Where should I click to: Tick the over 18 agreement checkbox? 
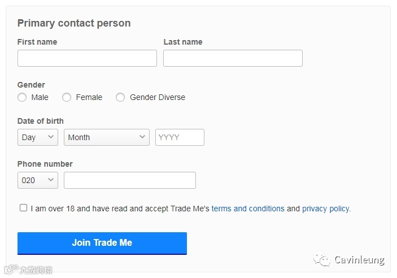(23, 208)
